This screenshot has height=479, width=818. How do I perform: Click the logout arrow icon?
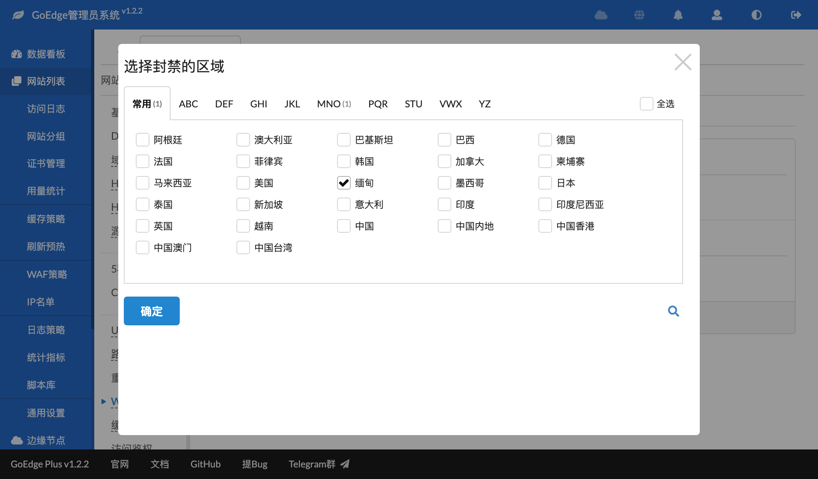point(796,15)
